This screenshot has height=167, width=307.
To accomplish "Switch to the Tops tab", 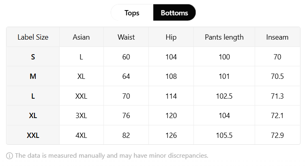I will tap(132, 13).
